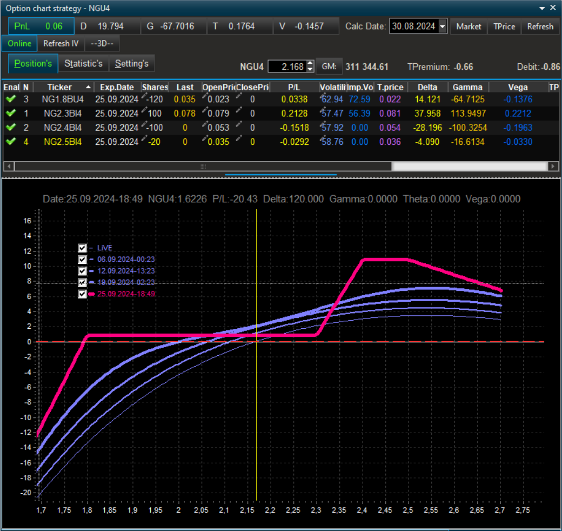
Task: Switch to the Statistic's tab
Action: click(x=83, y=64)
